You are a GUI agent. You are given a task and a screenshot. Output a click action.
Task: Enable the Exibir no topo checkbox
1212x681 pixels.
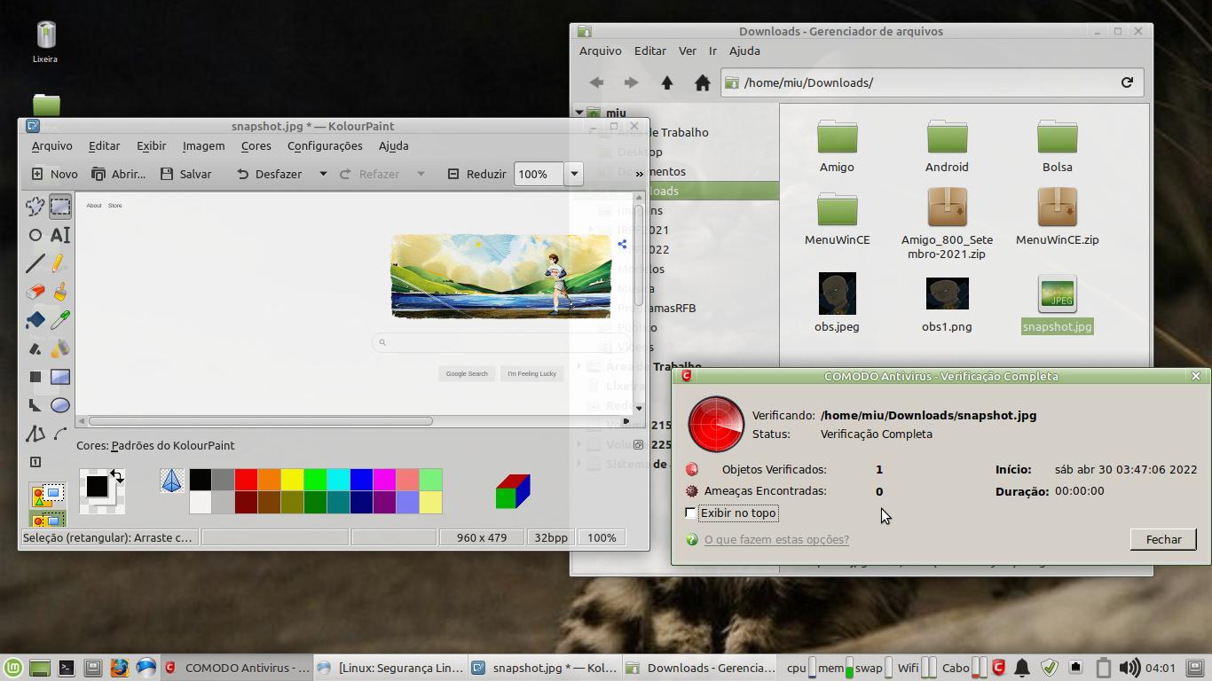point(690,513)
